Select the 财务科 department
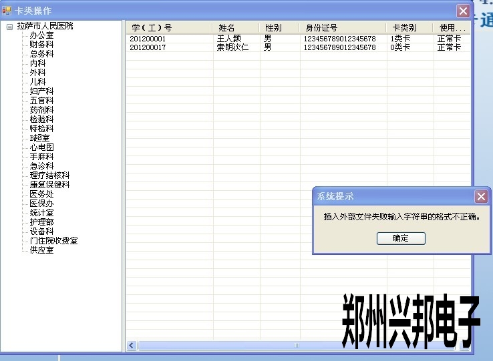The height and width of the screenshot is (361, 493). tap(42, 44)
